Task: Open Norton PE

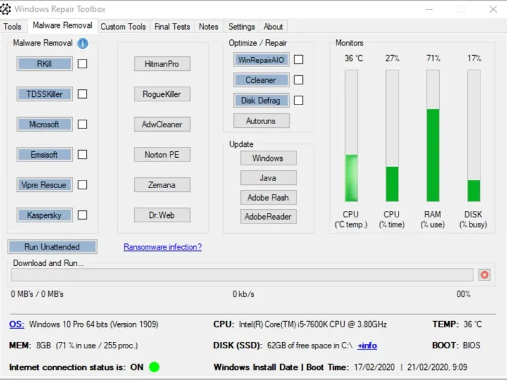Action: point(162,155)
